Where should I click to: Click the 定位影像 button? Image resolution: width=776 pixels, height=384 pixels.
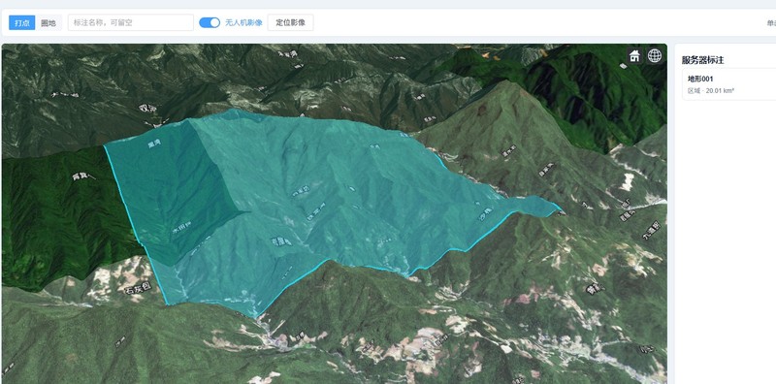(290, 22)
